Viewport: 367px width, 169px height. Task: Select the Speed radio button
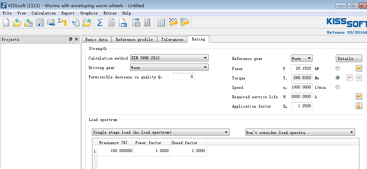tap(338, 87)
